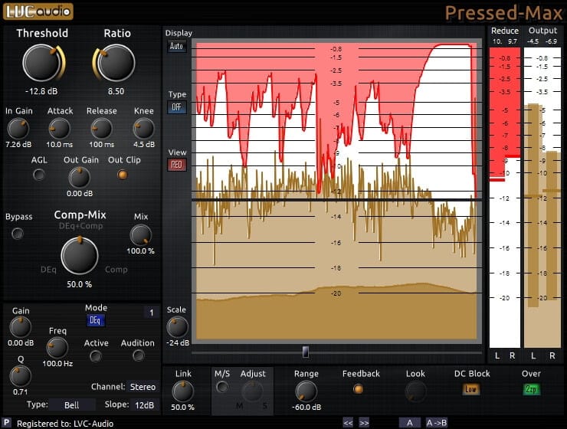Click the DEq+Comp label
The image size is (567, 429).
click(x=81, y=226)
